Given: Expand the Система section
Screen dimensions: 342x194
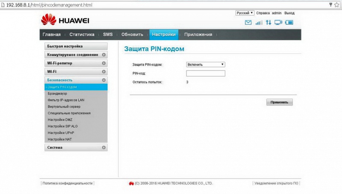Looking at the screenshot, I should click(x=76, y=148).
